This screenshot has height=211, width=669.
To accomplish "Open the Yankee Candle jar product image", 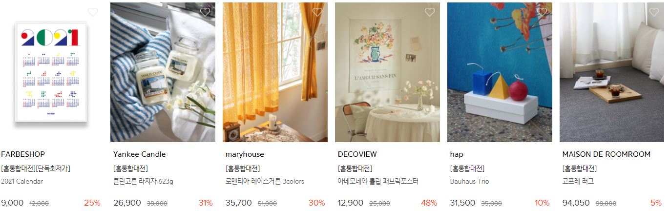I will 163,72.
